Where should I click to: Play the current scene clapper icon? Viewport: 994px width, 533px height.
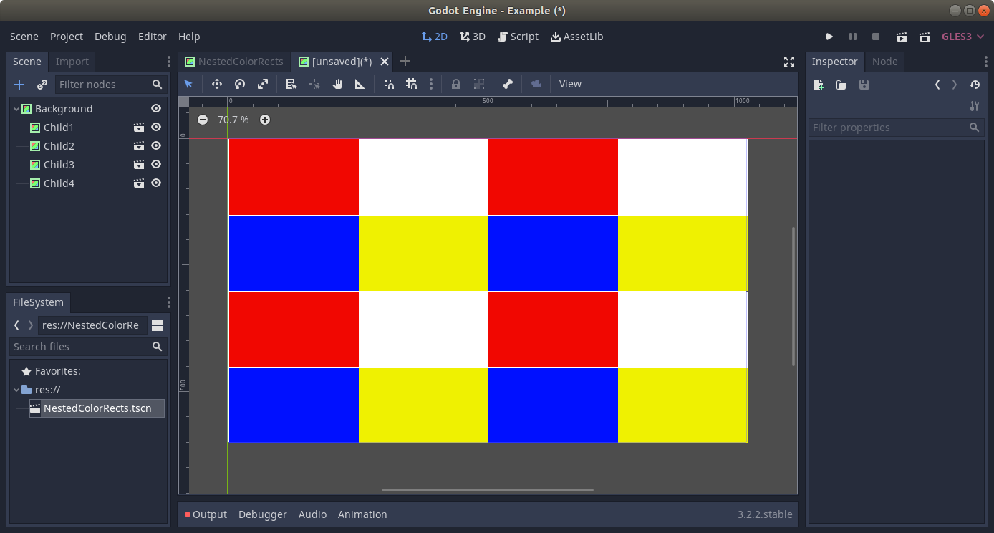click(x=902, y=37)
